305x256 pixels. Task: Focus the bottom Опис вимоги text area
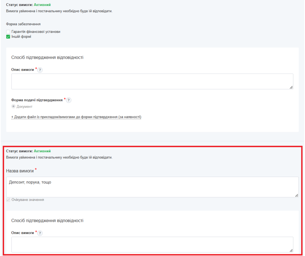152,244
